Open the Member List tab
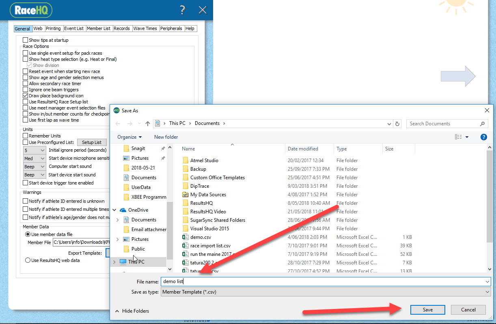496x324 pixels. coord(99,29)
